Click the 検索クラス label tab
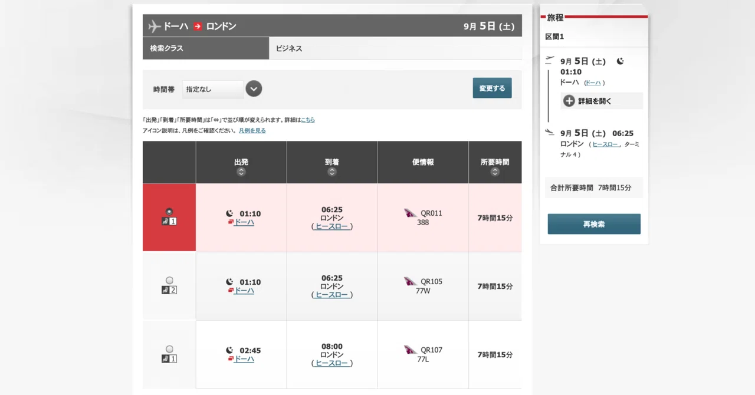This screenshot has width=755, height=395. [x=206, y=48]
